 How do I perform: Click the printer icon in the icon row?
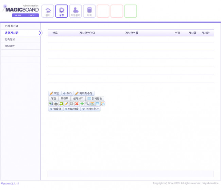[56, 104]
